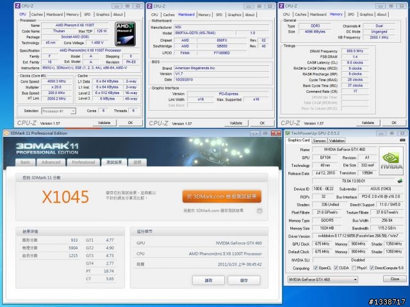Viewport: 410px width, 307px height.
Task: Click the X1045 score text
Action: (x=65, y=197)
